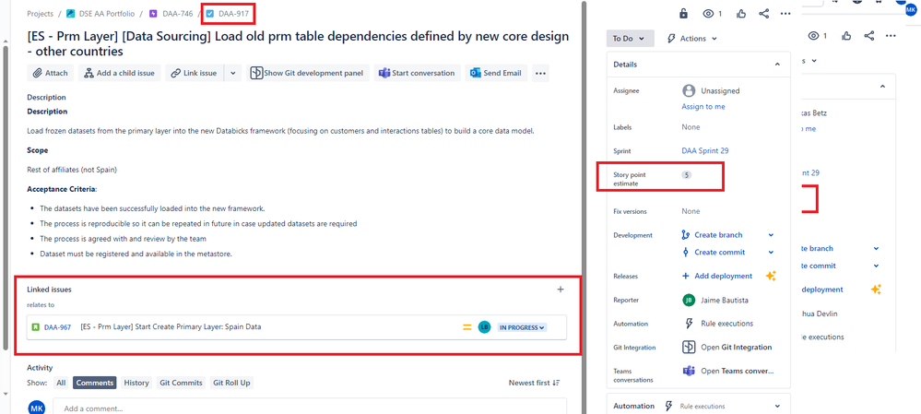
Task: Open the To Do status dropdown
Action: pyautogui.click(x=630, y=39)
